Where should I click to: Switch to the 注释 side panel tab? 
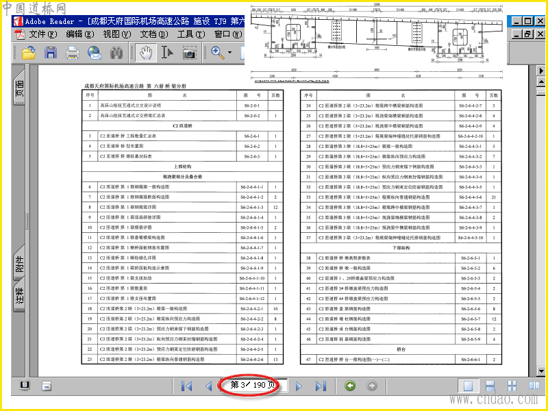tap(20, 295)
